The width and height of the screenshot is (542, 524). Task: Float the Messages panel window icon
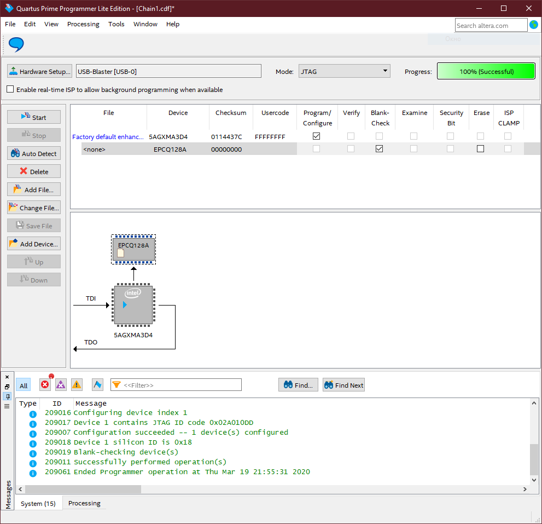click(7, 387)
